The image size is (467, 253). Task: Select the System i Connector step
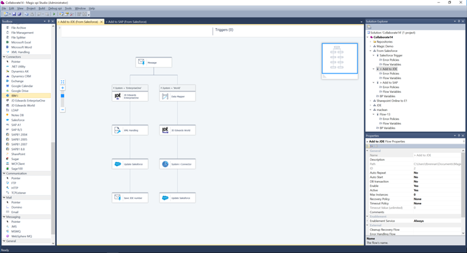click(177, 164)
